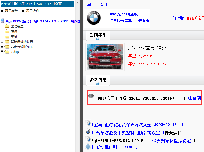Click the gray chip icon beside BMW(宝马)-3系-316Li-F35.N13

tap(91, 96)
